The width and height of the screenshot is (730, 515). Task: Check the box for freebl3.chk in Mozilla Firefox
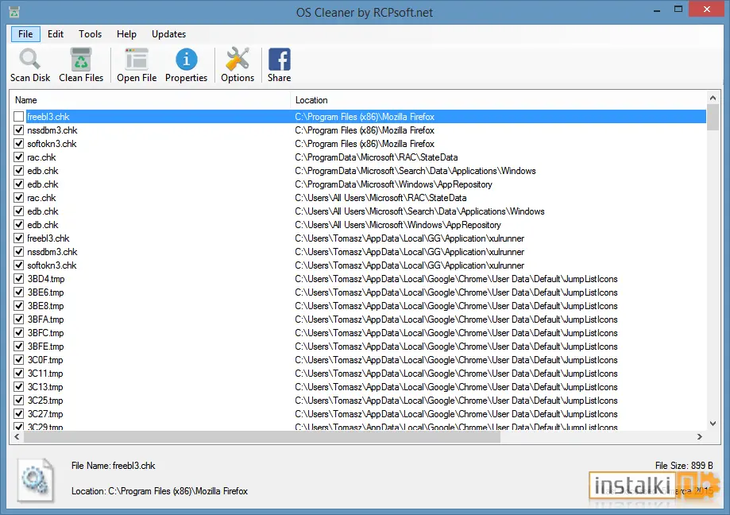coord(18,116)
